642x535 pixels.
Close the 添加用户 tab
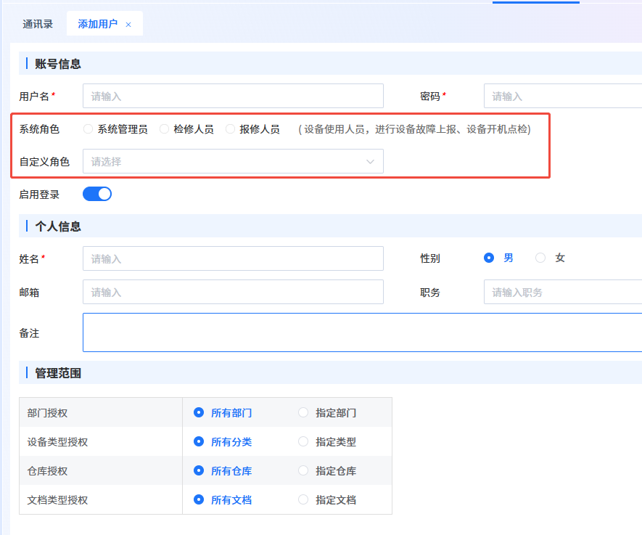tap(128, 25)
